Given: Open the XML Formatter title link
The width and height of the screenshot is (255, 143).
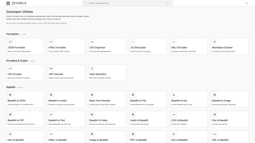Looking at the screenshot, I should (179, 48).
